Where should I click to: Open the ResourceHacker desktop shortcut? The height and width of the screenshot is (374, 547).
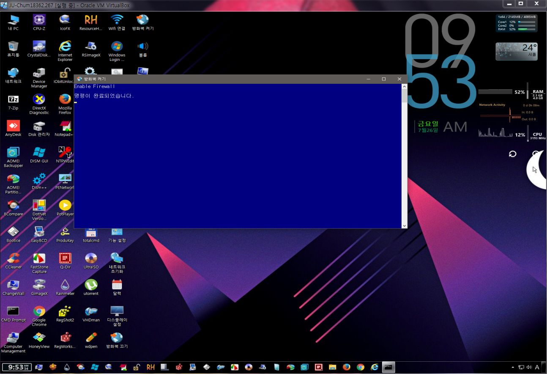click(91, 22)
